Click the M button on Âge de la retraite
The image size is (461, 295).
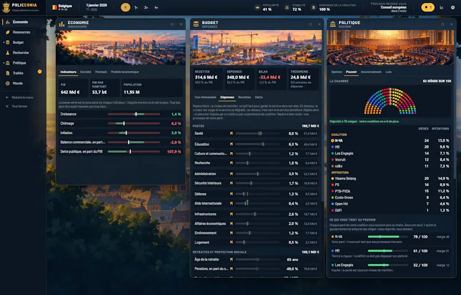pos(232,259)
